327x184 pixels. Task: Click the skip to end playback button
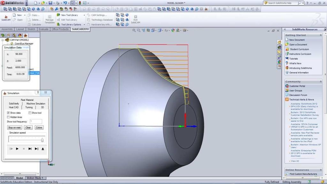36,149
